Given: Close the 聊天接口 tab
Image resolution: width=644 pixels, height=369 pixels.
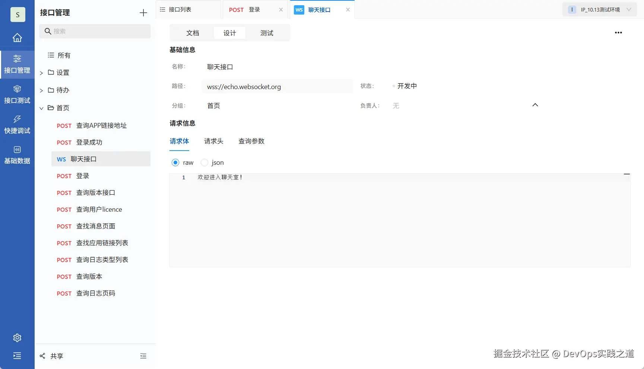Looking at the screenshot, I should point(348,10).
